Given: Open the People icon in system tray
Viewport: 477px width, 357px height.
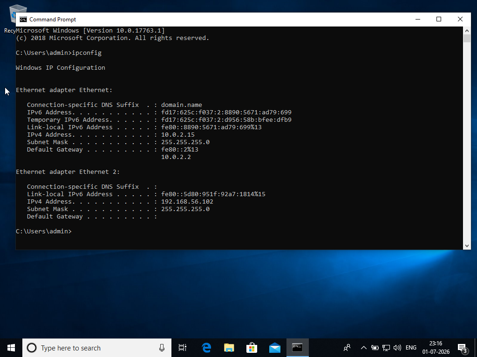Looking at the screenshot, I should pyautogui.click(x=347, y=348).
